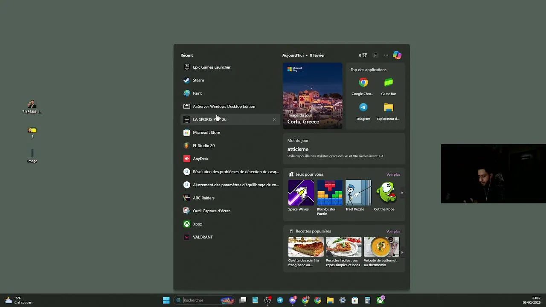Launch ARC Raiders from recent list
Screen dimensions: 546x307
[x=230, y=198]
